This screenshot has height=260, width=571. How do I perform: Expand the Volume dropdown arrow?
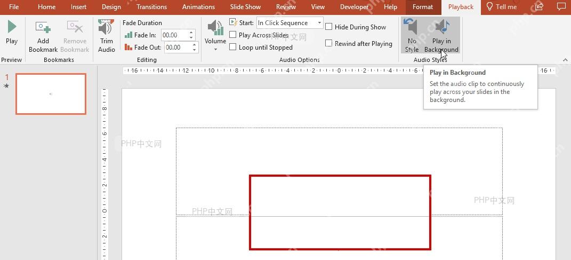coord(215,49)
